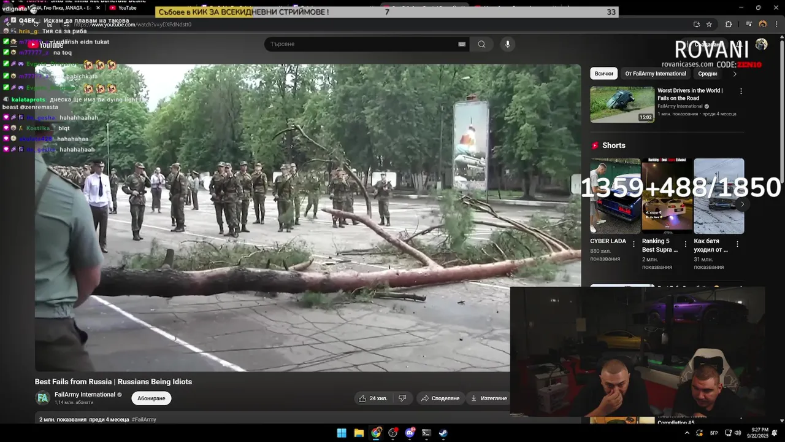Image resolution: width=785 pixels, height=442 pixels.
Task: Open options for Ranking 5 Best Supra short
Action: 686,244
